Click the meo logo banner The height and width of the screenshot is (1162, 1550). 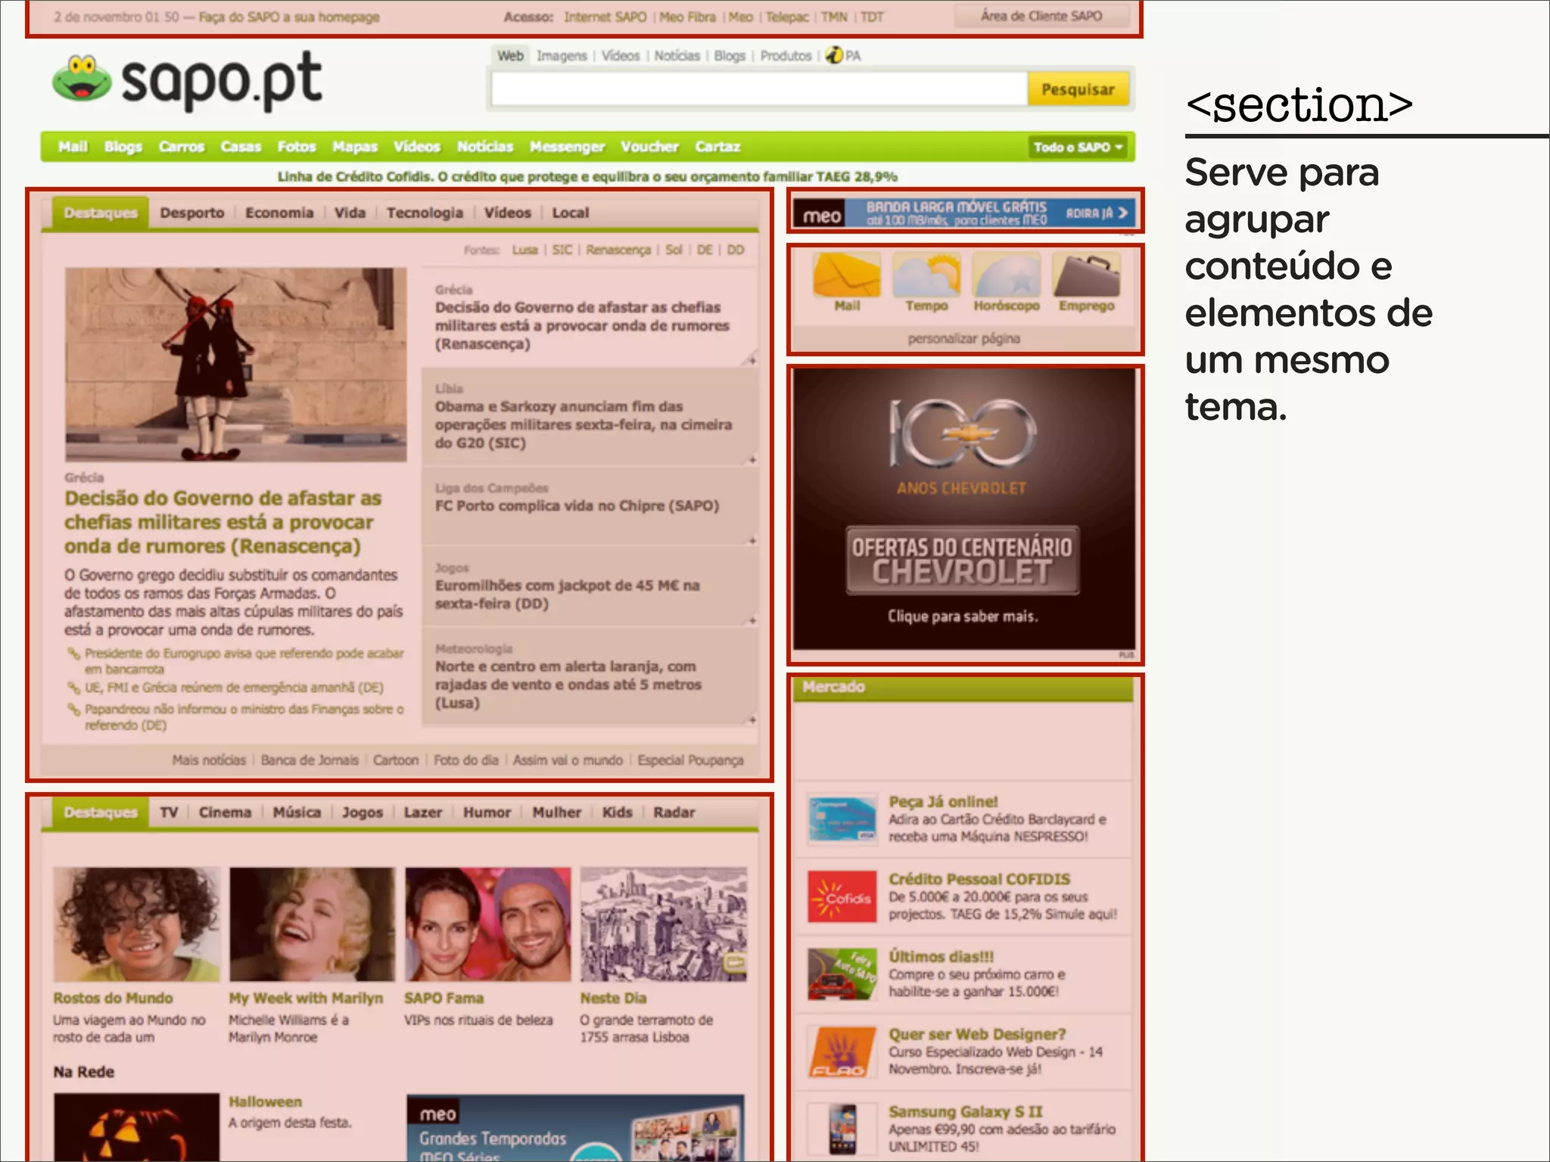(822, 215)
